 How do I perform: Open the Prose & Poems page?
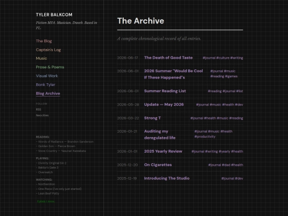50,67
